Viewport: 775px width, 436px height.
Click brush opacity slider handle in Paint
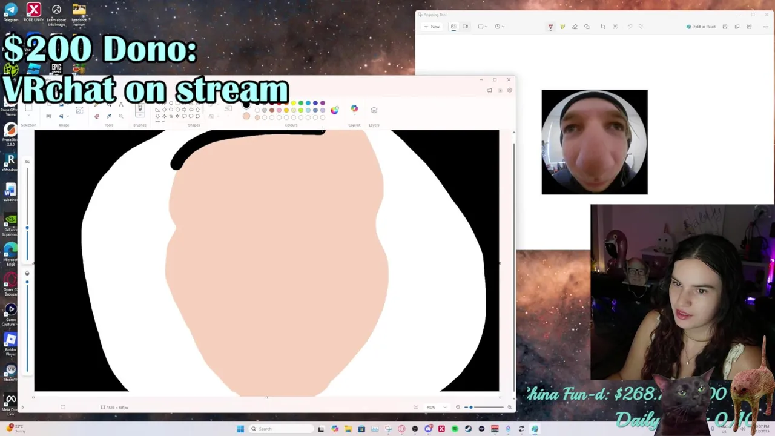(x=27, y=282)
